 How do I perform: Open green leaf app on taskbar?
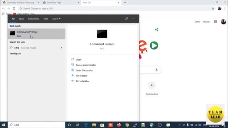pyautogui.click(x=168, y=125)
